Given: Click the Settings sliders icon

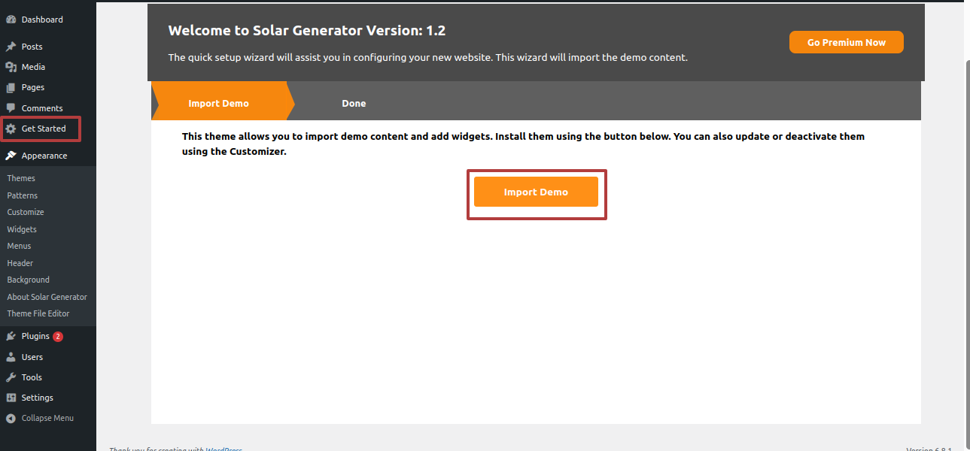Looking at the screenshot, I should pyautogui.click(x=11, y=398).
